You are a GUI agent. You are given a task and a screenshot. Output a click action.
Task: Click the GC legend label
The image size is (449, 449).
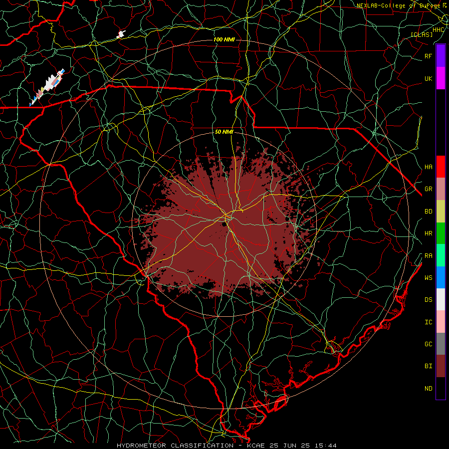pos(428,344)
